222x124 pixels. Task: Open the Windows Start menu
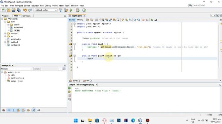76,121
